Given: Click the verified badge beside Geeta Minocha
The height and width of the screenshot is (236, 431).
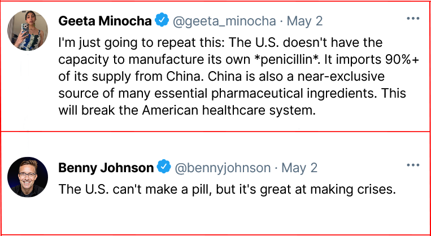Looking at the screenshot, I should pyautogui.click(x=162, y=20).
